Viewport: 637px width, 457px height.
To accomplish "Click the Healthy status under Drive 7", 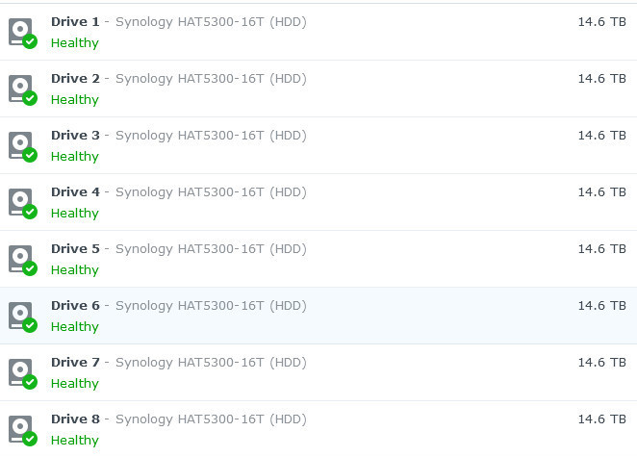I will 74,384.
